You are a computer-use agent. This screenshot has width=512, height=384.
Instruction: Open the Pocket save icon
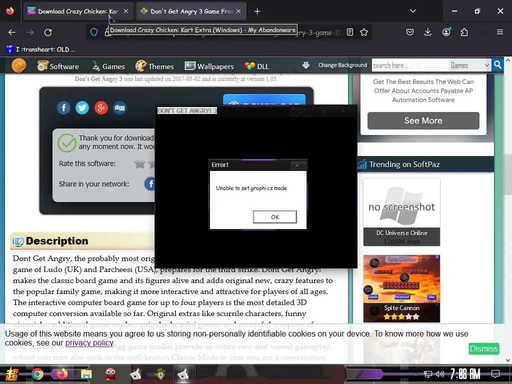(410, 32)
